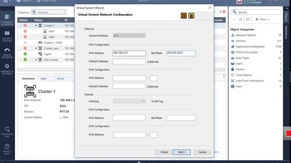Click the Objects panel Search box

pos(256,12)
